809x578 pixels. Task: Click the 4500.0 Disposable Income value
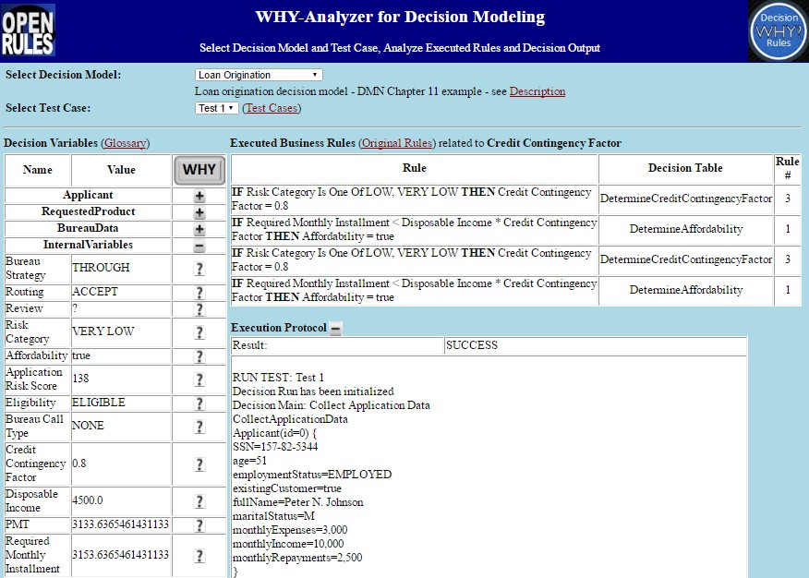pyautogui.click(x=88, y=500)
